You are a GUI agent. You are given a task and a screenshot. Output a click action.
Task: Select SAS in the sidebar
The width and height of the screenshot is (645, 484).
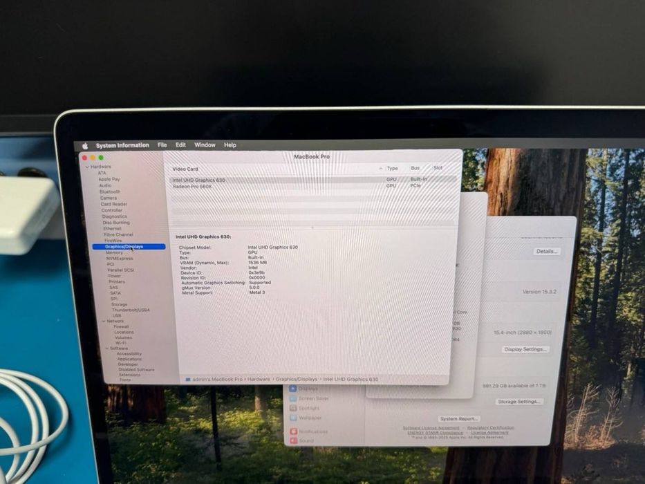113,287
